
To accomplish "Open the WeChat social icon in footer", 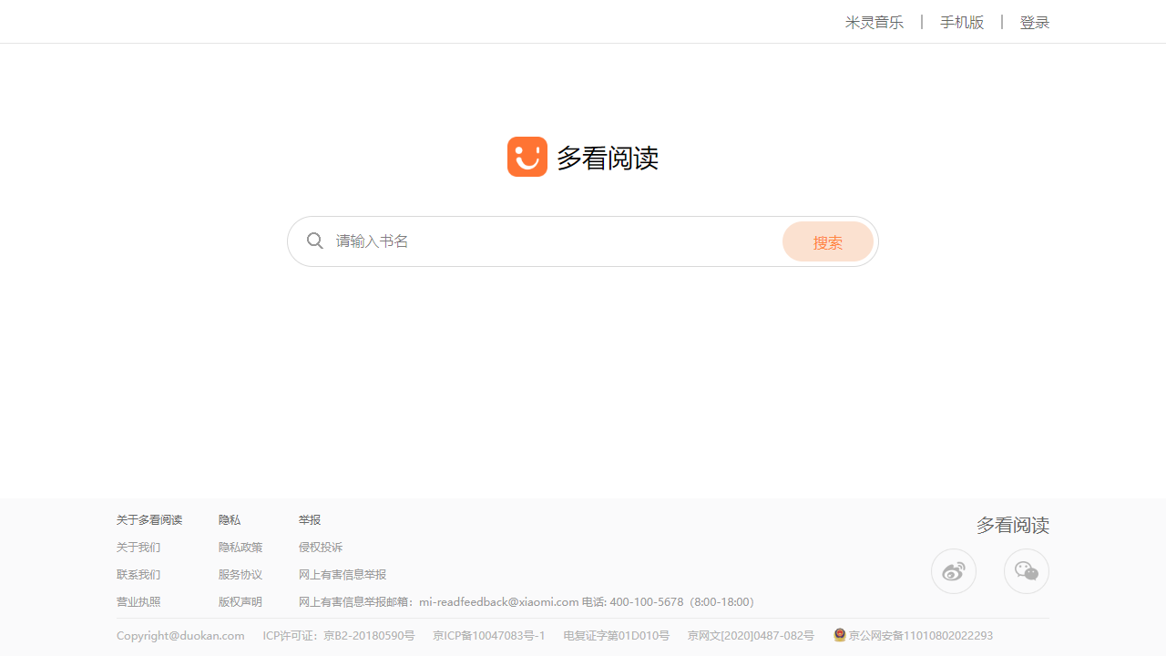I will click(1027, 571).
